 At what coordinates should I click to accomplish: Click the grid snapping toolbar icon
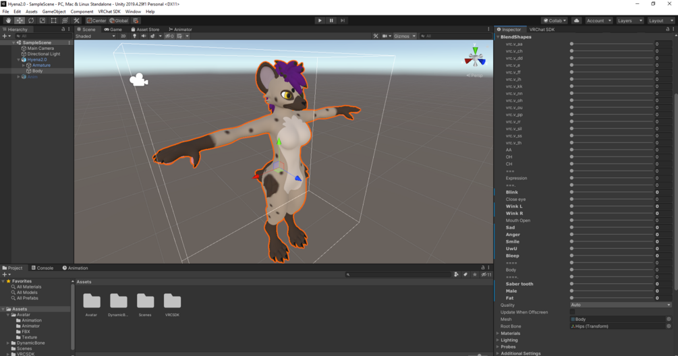coord(136,20)
